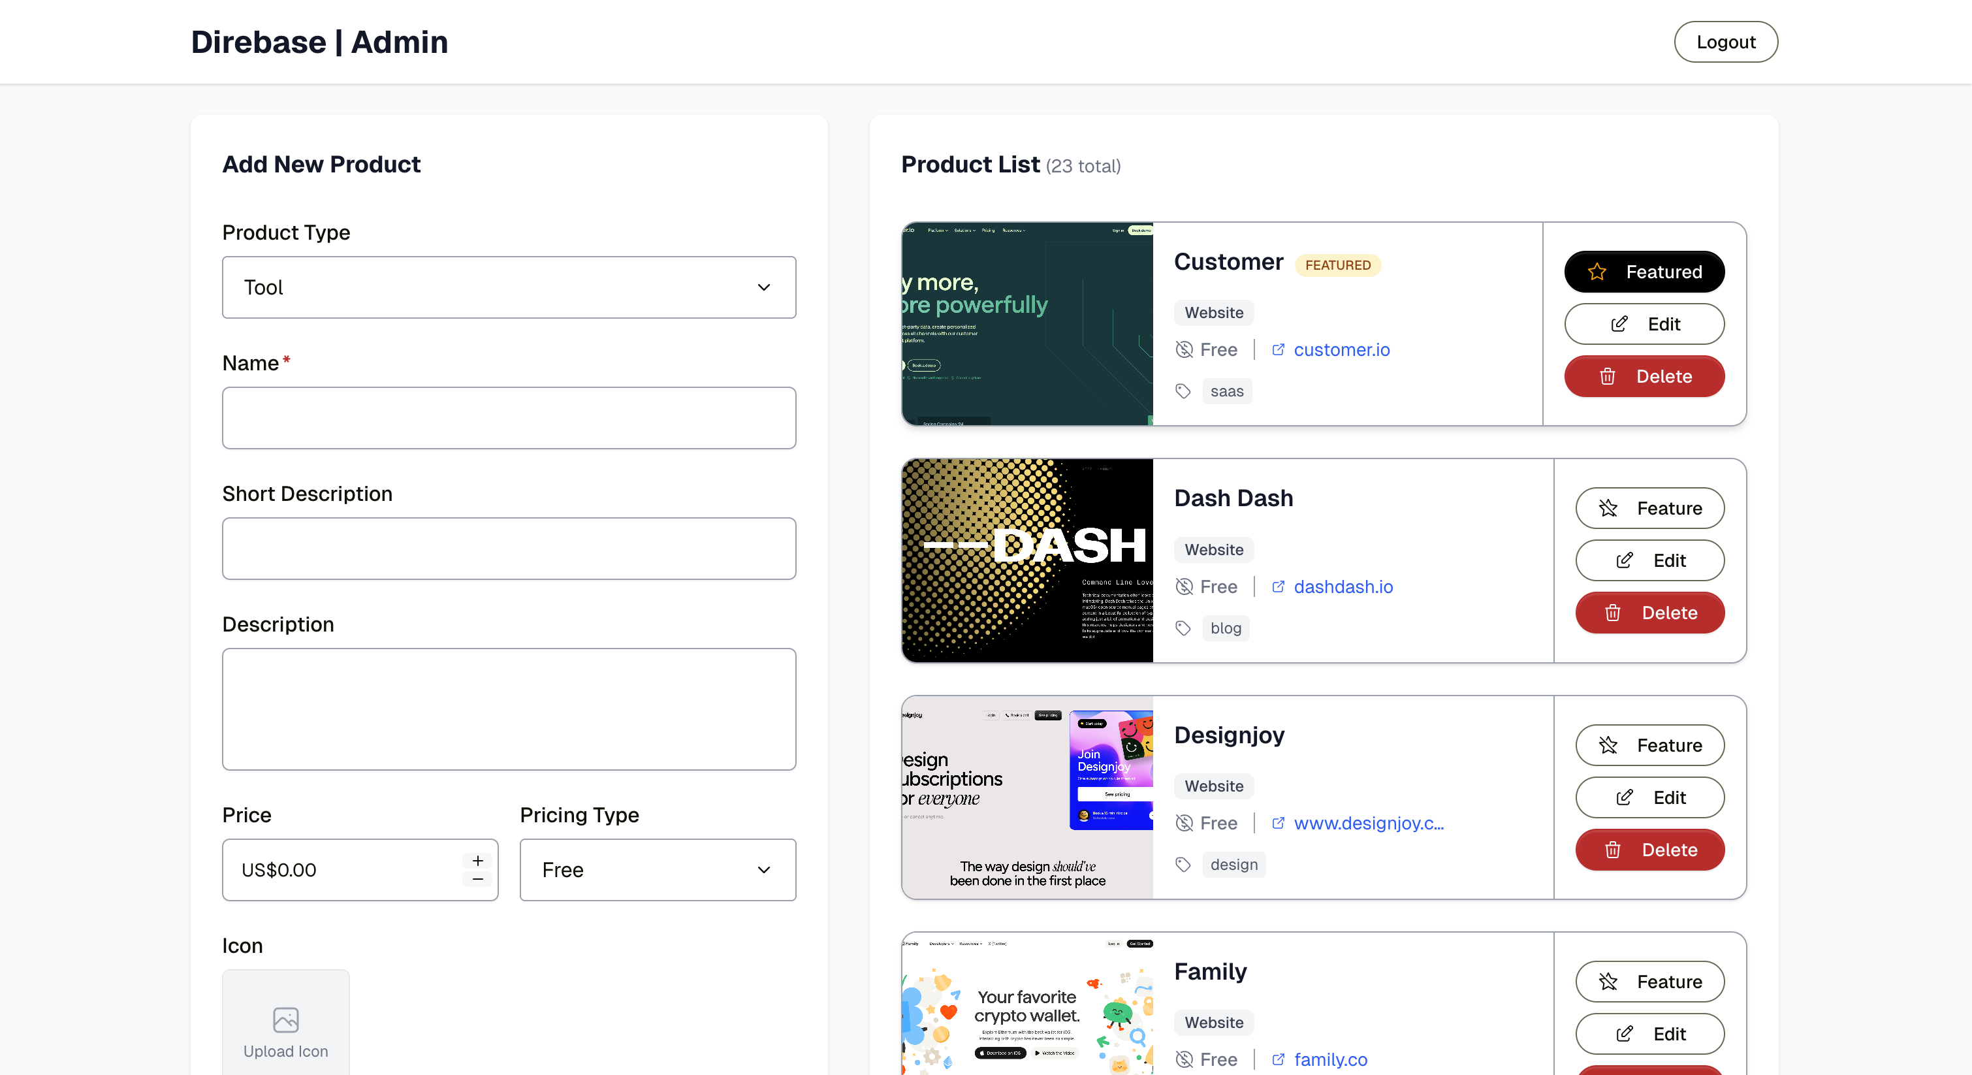Click the Website label in Designjoy card
This screenshot has height=1075, width=1972.
coord(1214,786)
